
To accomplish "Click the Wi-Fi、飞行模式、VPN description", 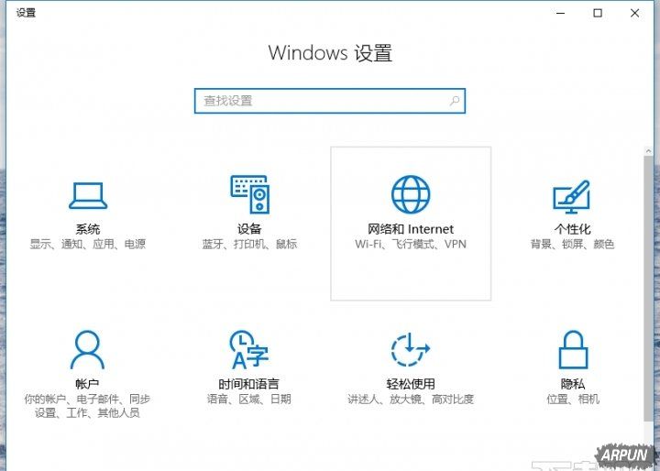I will tap(411, 244).
